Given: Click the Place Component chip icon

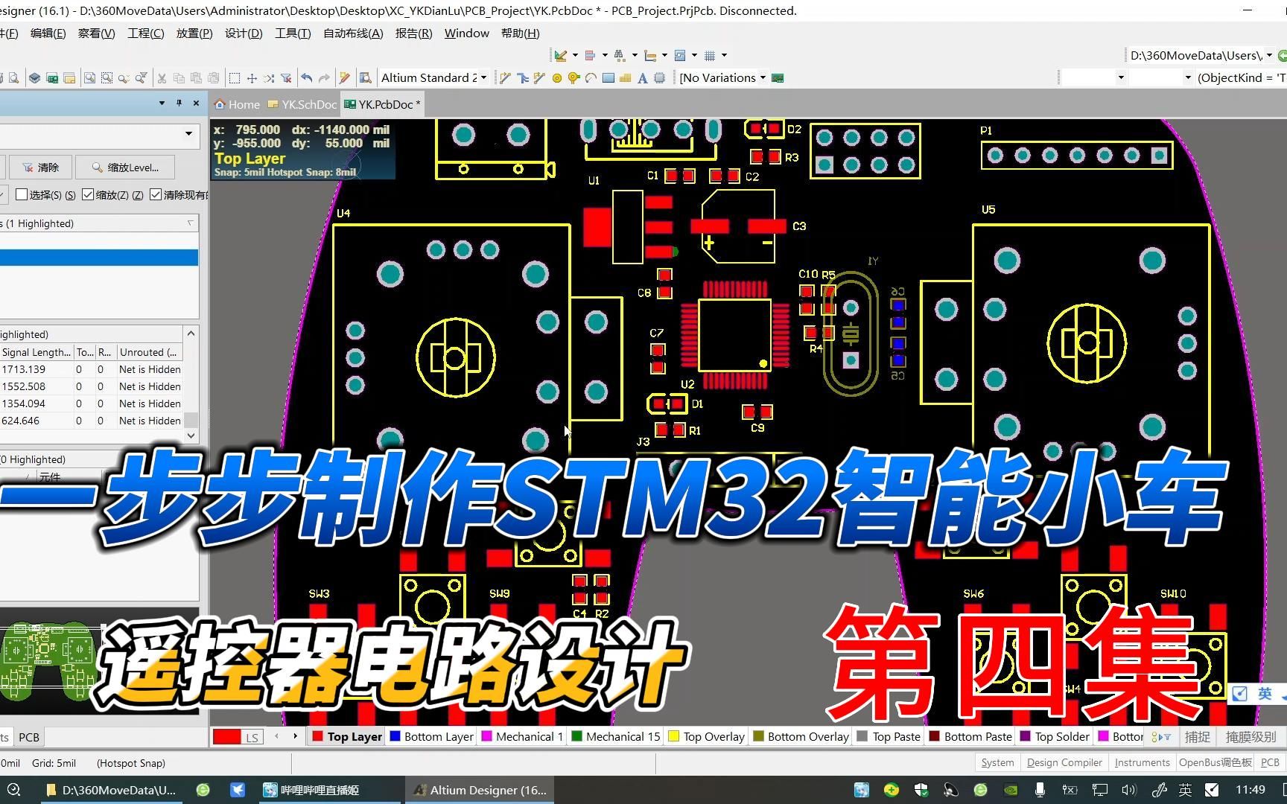Looking at the screenshot, I should tap(659, 77).
